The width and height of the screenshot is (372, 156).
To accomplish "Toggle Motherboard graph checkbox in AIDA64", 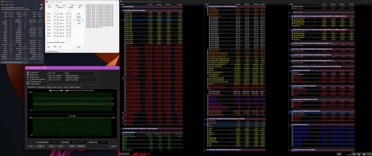I will [50, 91].
